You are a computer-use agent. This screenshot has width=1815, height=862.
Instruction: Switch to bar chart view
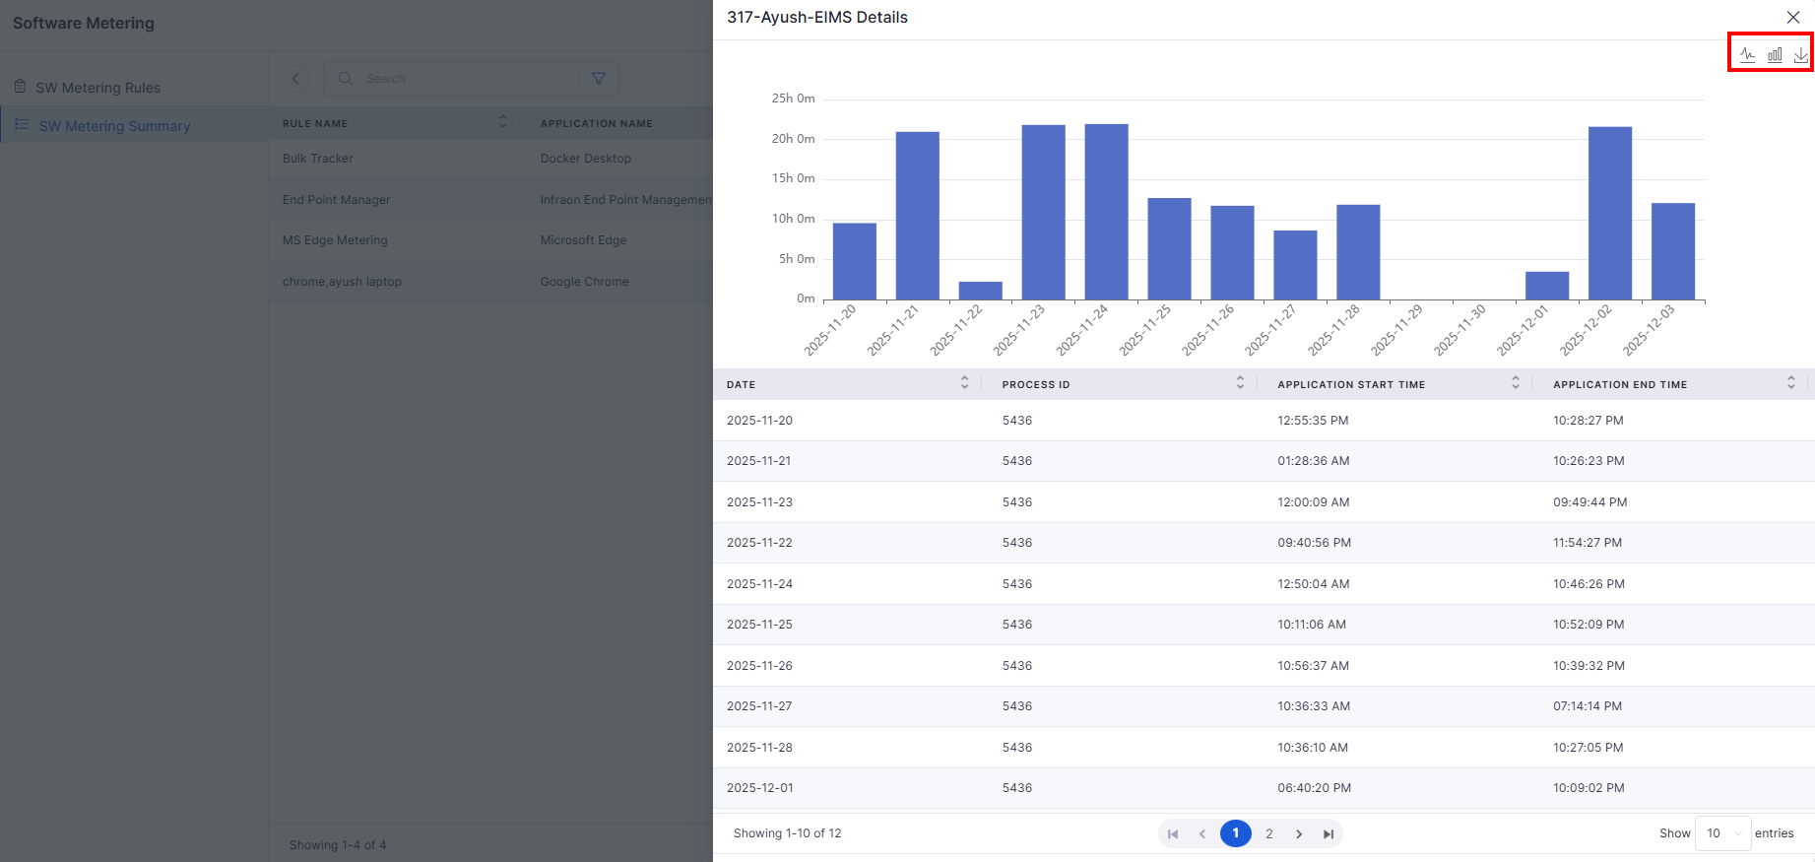point(1775,55)
